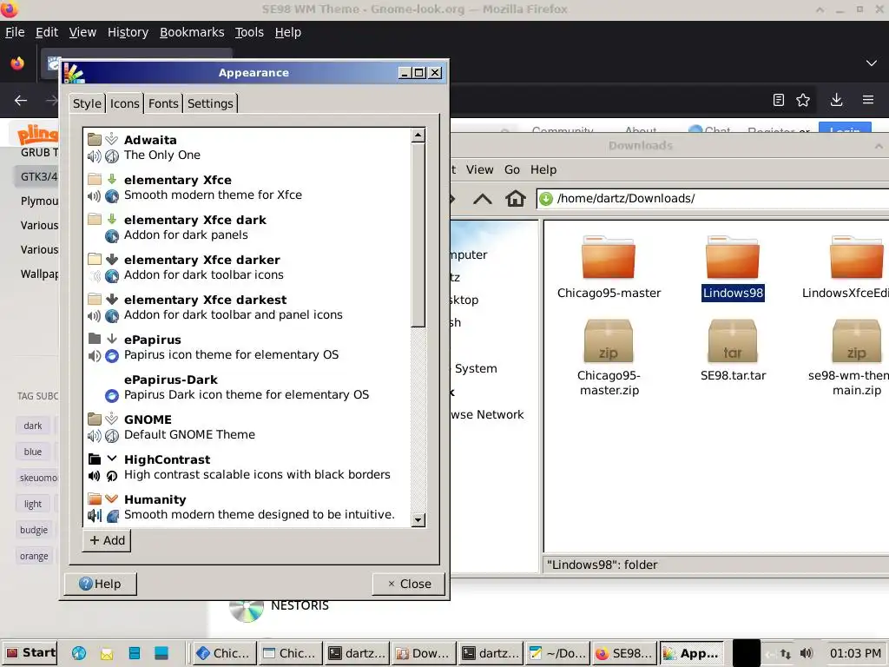Select the GNOME icon theme
889x667 pixels.
(x=247, y=427)
